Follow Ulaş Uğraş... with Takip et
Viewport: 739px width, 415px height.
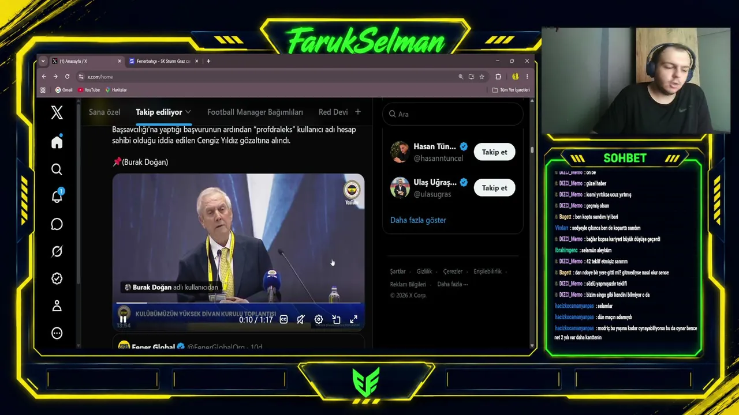(x=494, y=188)
